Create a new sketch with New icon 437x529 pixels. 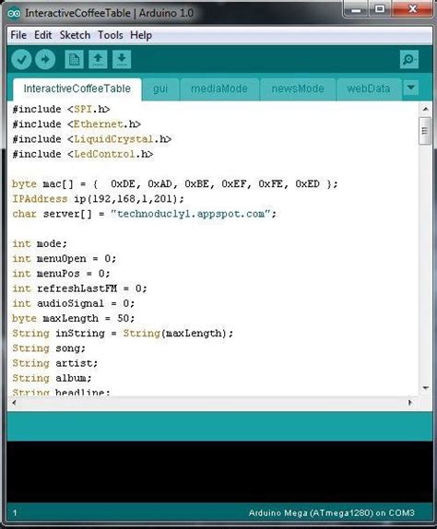pyautogui.click(x=75, y=60)
